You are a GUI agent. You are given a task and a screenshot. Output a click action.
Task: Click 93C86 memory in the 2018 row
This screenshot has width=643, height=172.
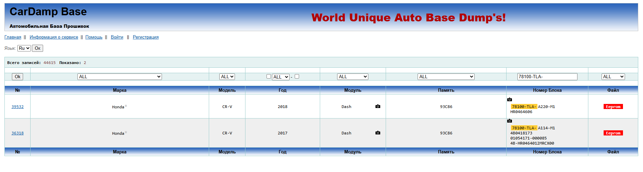click(446, 107)
